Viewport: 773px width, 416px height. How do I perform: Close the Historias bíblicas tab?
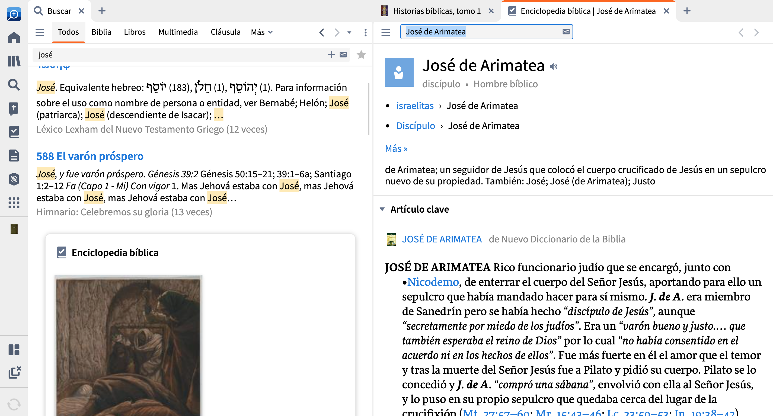(491, 11)
